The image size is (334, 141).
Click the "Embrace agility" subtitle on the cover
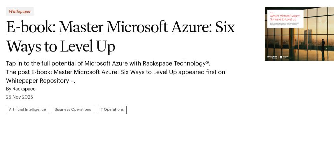click(x=284, y=24)
